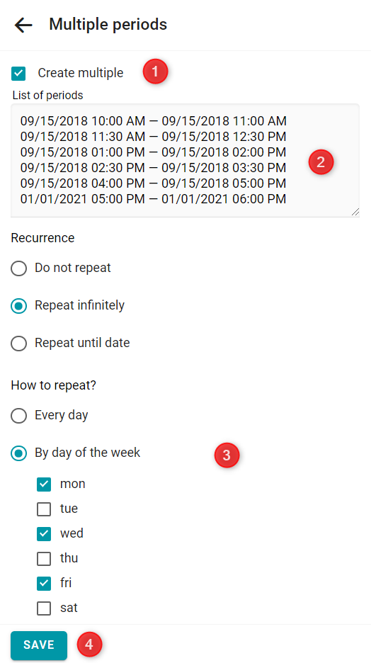Click the red marker number 1
Viewport: 371px width, 663px height.
click(155, 72)
